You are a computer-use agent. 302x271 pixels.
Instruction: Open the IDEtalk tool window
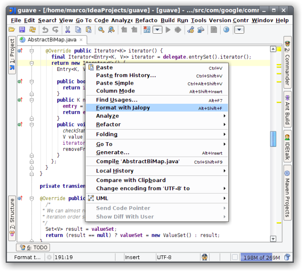pos(287,147)
